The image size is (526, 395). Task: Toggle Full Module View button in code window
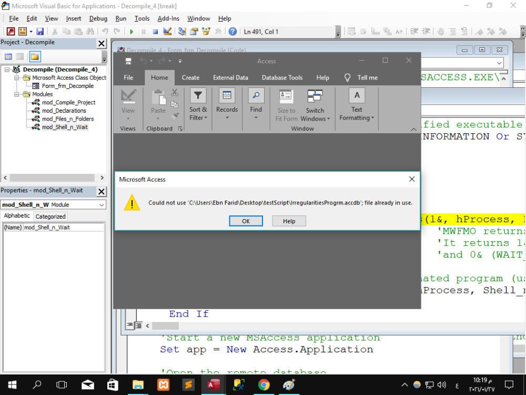(138, 325)
